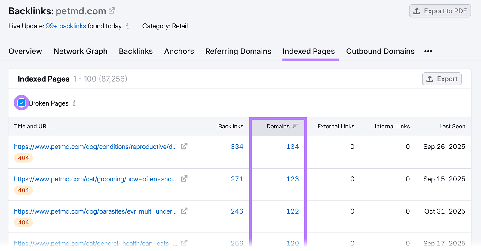This screenshot has width=481, height=251.
Task: Open the 99+ backlinks link
Action: 66,26
